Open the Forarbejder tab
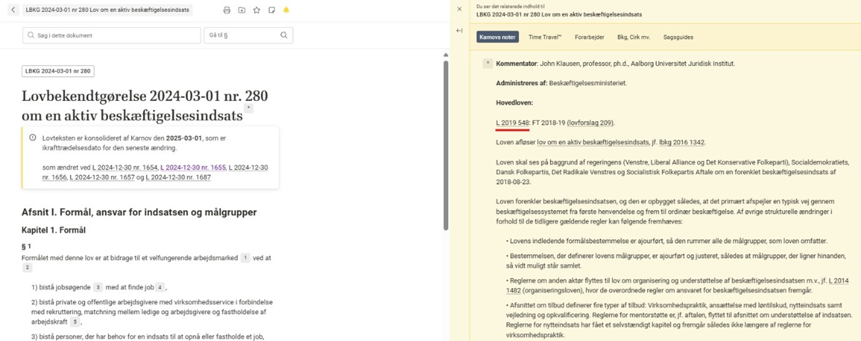This screenshot has width=861, height=341. (589, 37)
